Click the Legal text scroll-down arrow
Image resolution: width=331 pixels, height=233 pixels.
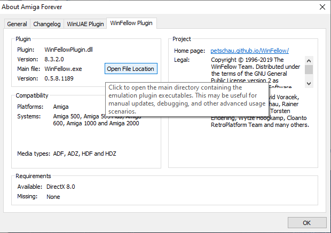[309, 84]
